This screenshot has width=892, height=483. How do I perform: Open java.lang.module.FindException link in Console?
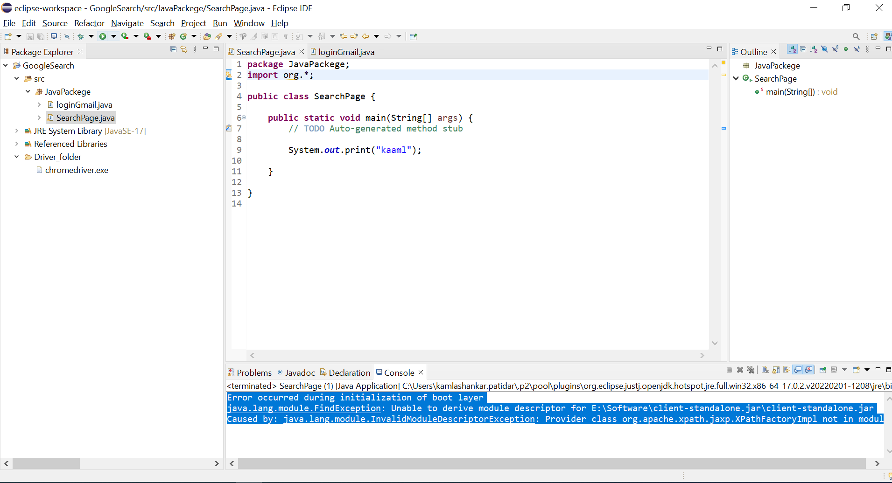[304, 408]
